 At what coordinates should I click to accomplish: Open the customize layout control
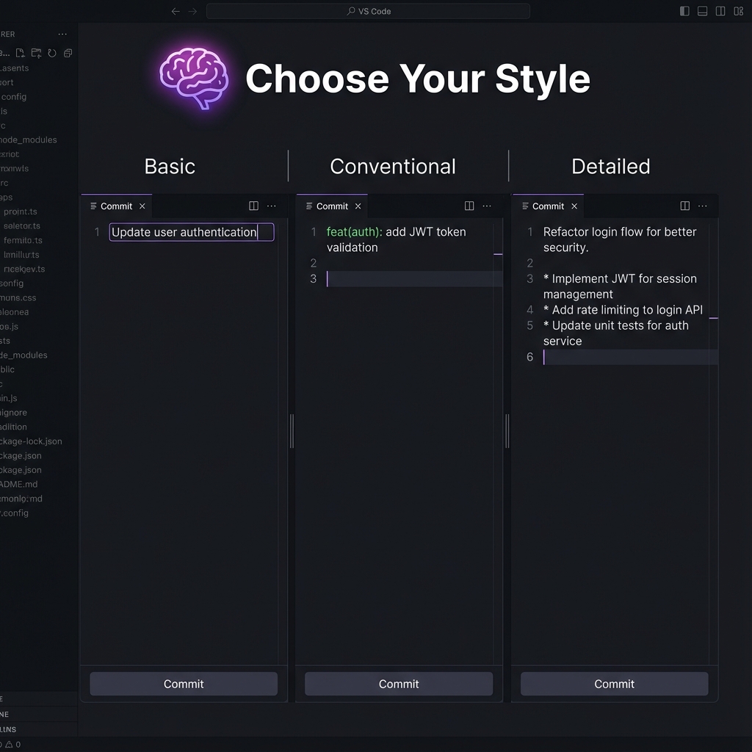(x=739, y=11)
